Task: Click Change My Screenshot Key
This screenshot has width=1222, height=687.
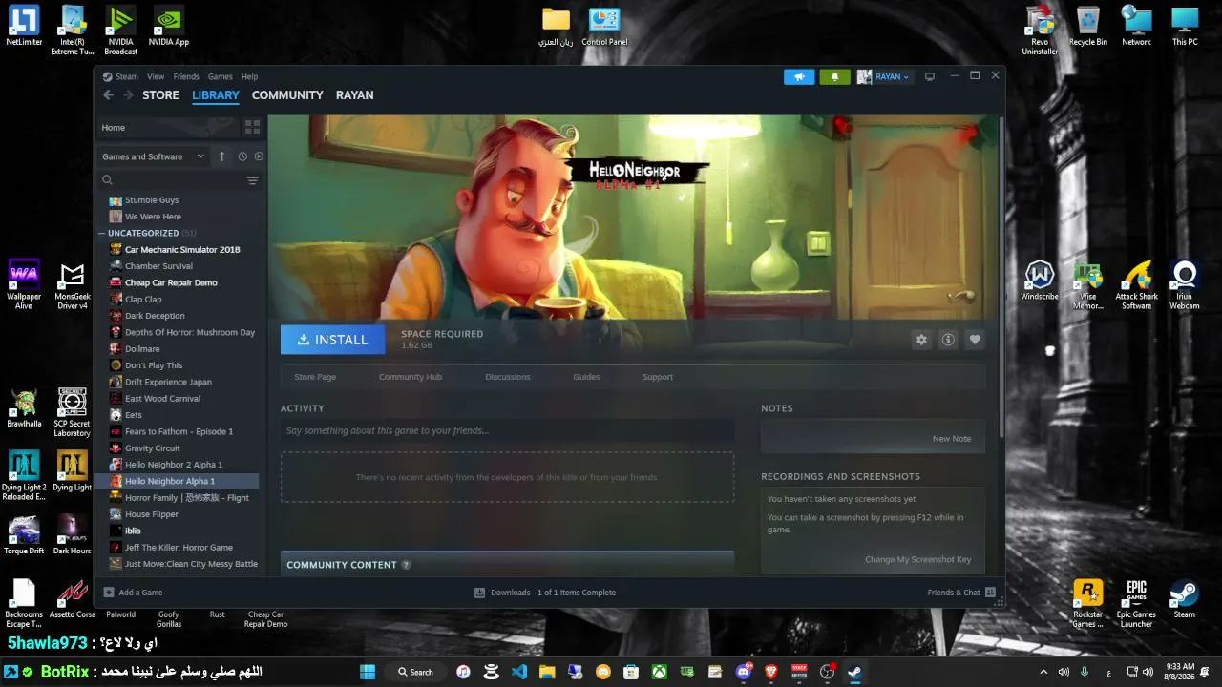Action: pos(918,560)
